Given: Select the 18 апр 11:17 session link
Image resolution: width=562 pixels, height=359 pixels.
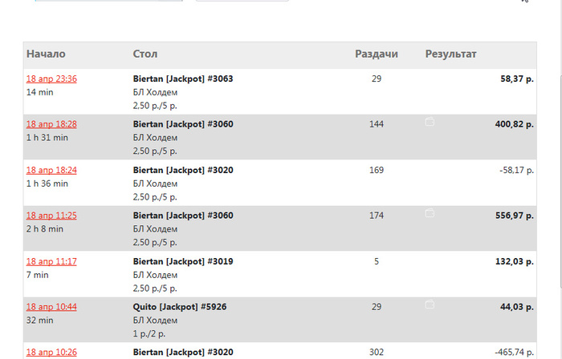Looking at the screenshot, I should pyautogui.click(x=51, y=261).
